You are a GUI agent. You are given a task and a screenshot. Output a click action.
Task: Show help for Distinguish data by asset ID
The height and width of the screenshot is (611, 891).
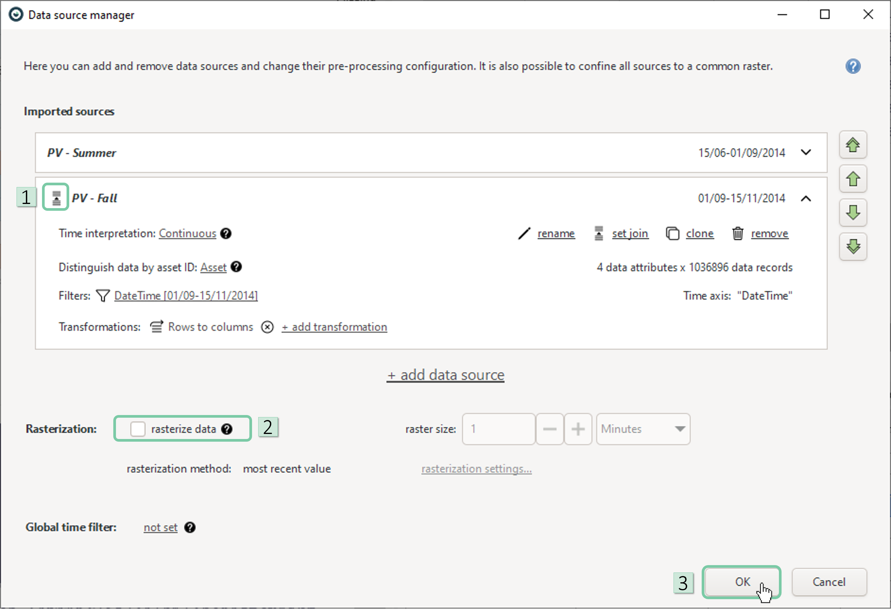coord(236,267)
